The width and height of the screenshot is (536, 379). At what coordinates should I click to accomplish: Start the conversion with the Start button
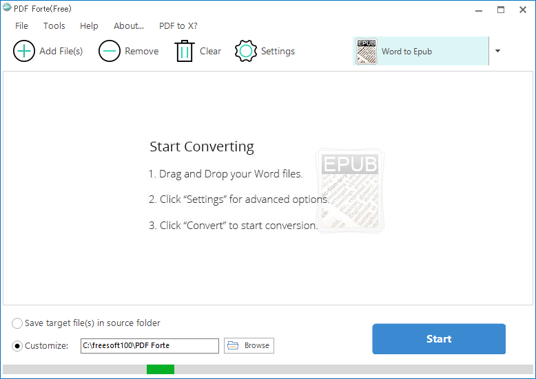pyautogui.click(x=439, y=338)
